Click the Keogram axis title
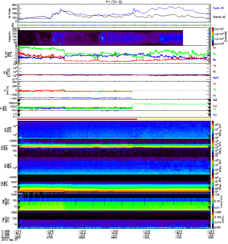This screenshot has width=228, height=244. pos(10,36)
